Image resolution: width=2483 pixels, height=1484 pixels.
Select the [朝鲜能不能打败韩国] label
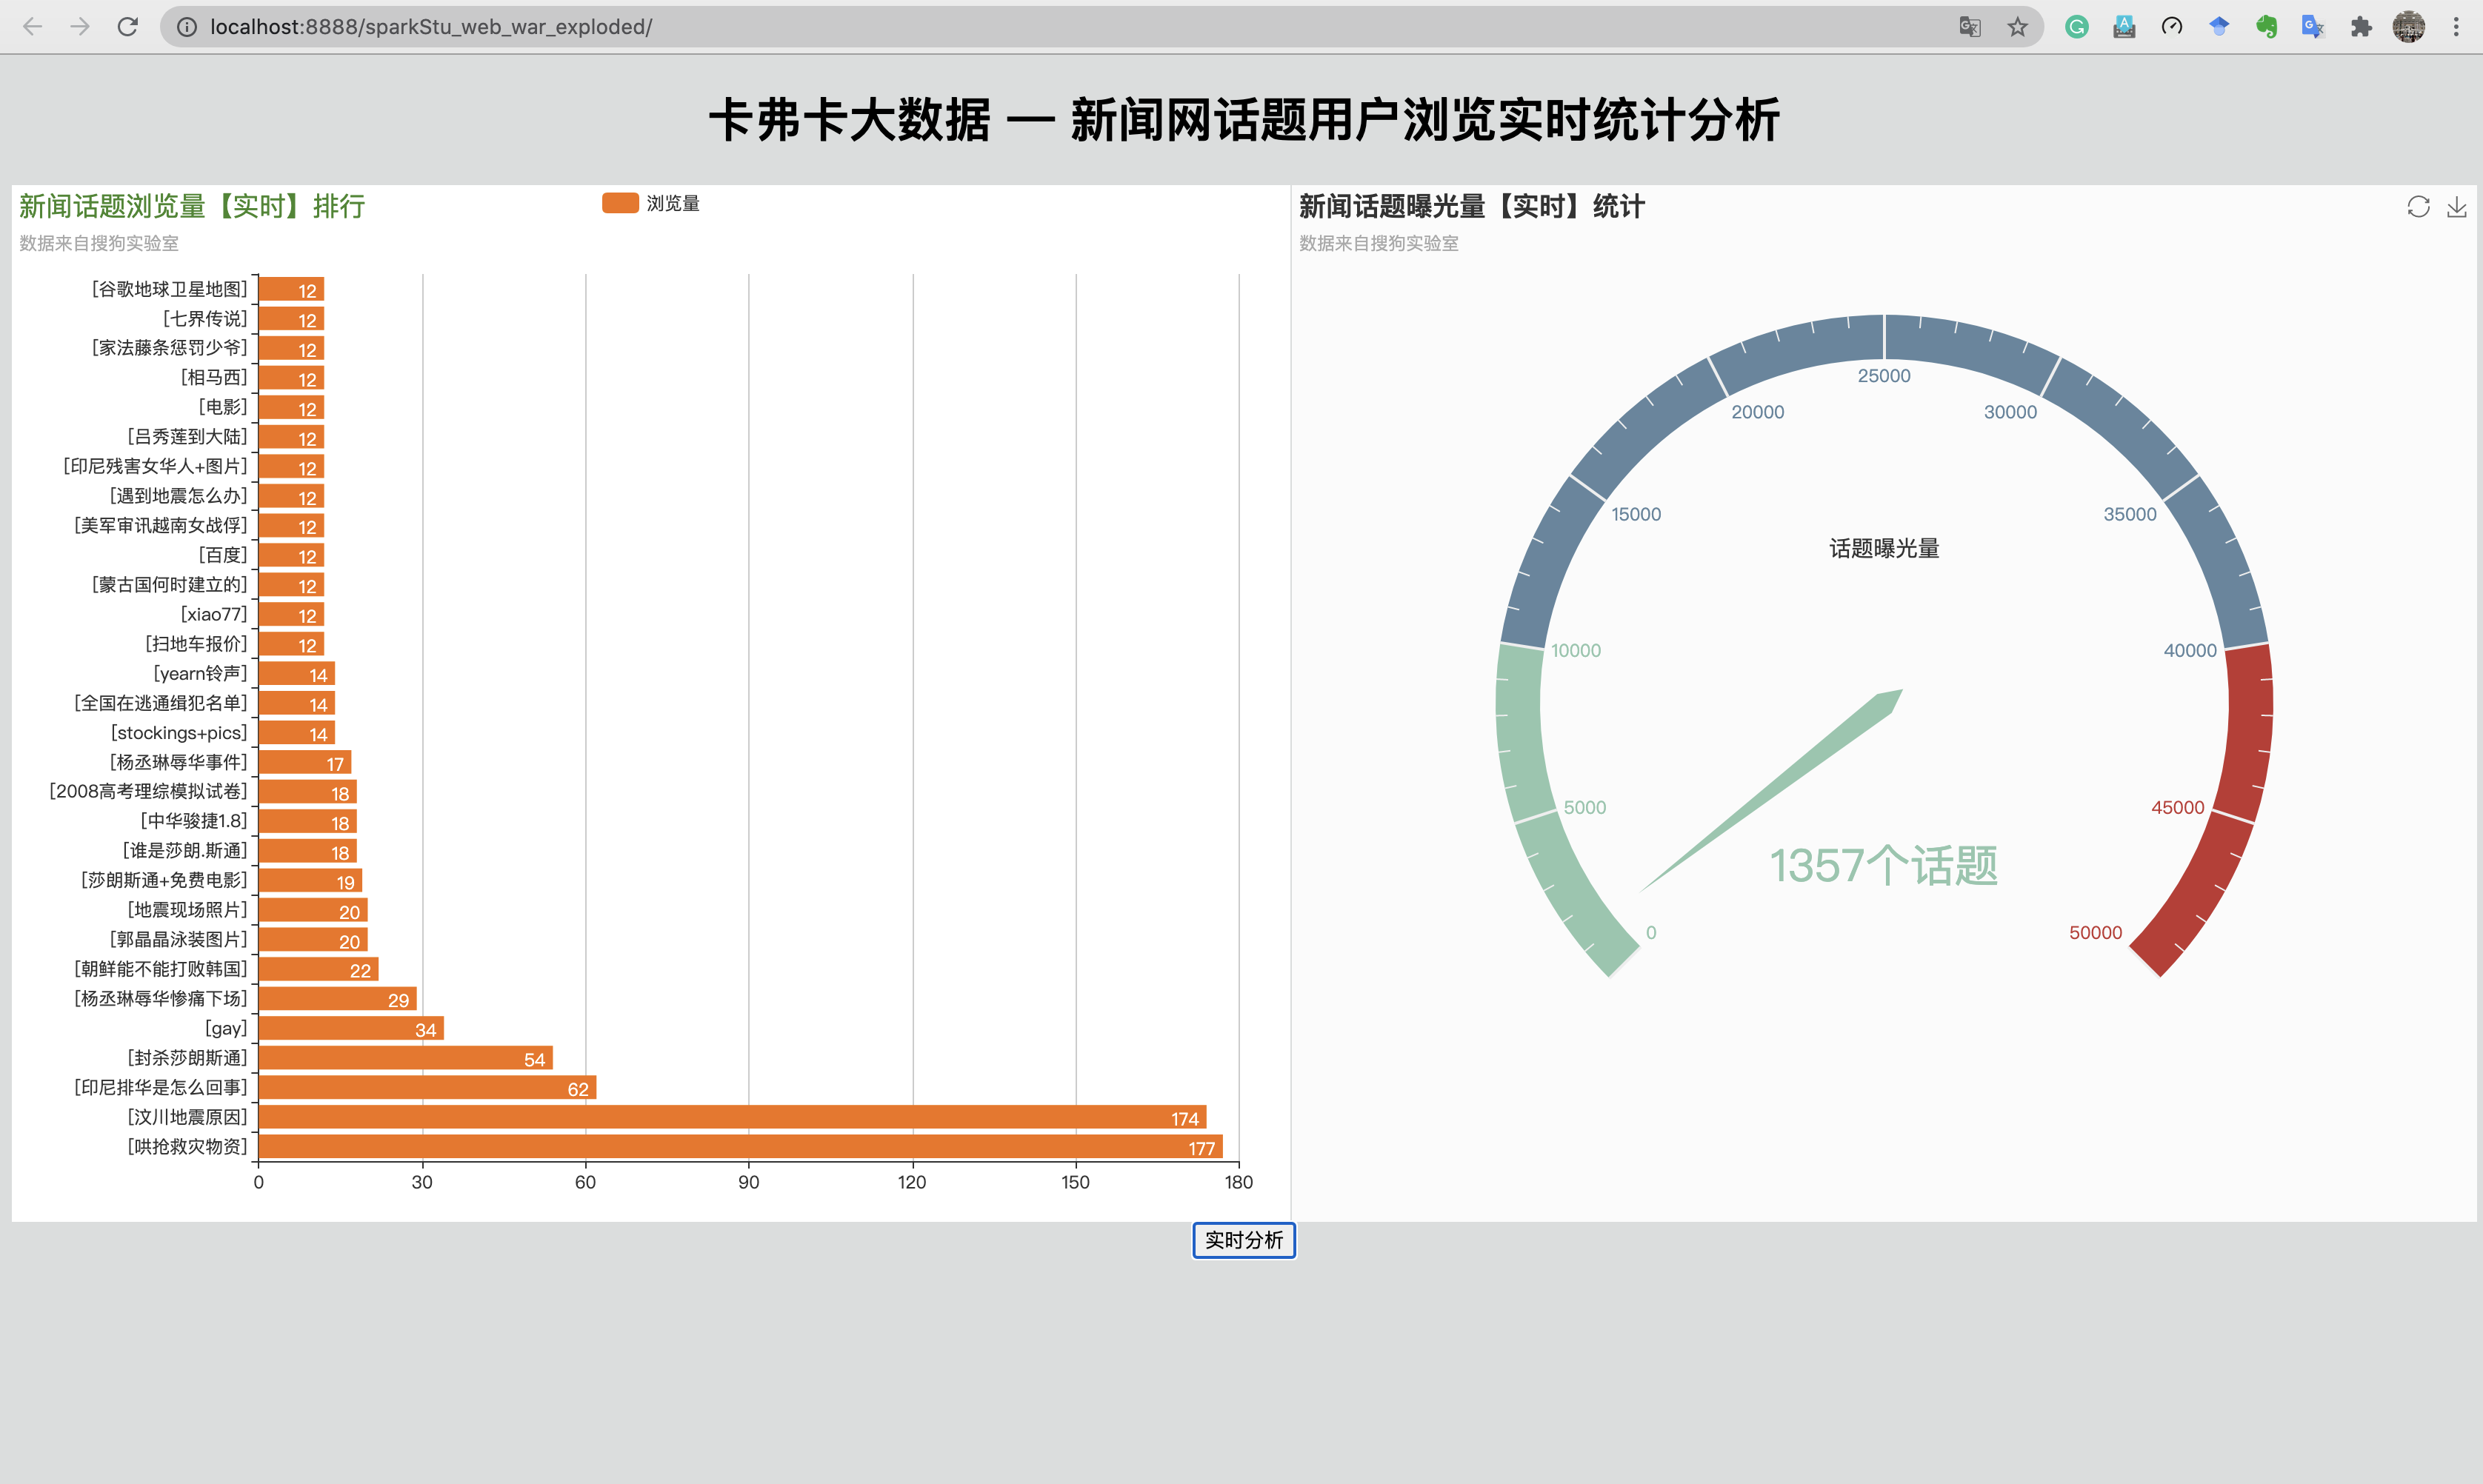160,969
